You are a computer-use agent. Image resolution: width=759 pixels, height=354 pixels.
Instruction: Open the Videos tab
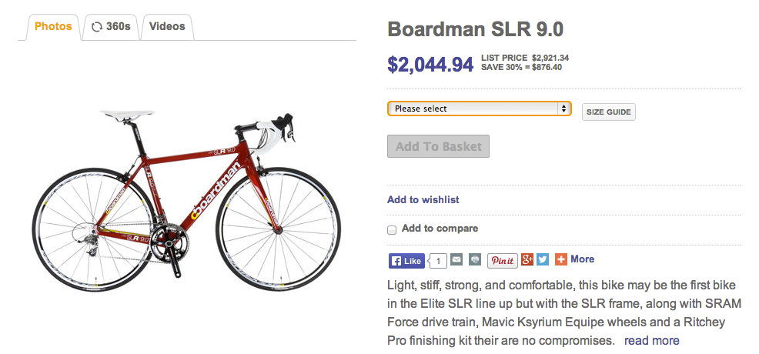(167, 27)
